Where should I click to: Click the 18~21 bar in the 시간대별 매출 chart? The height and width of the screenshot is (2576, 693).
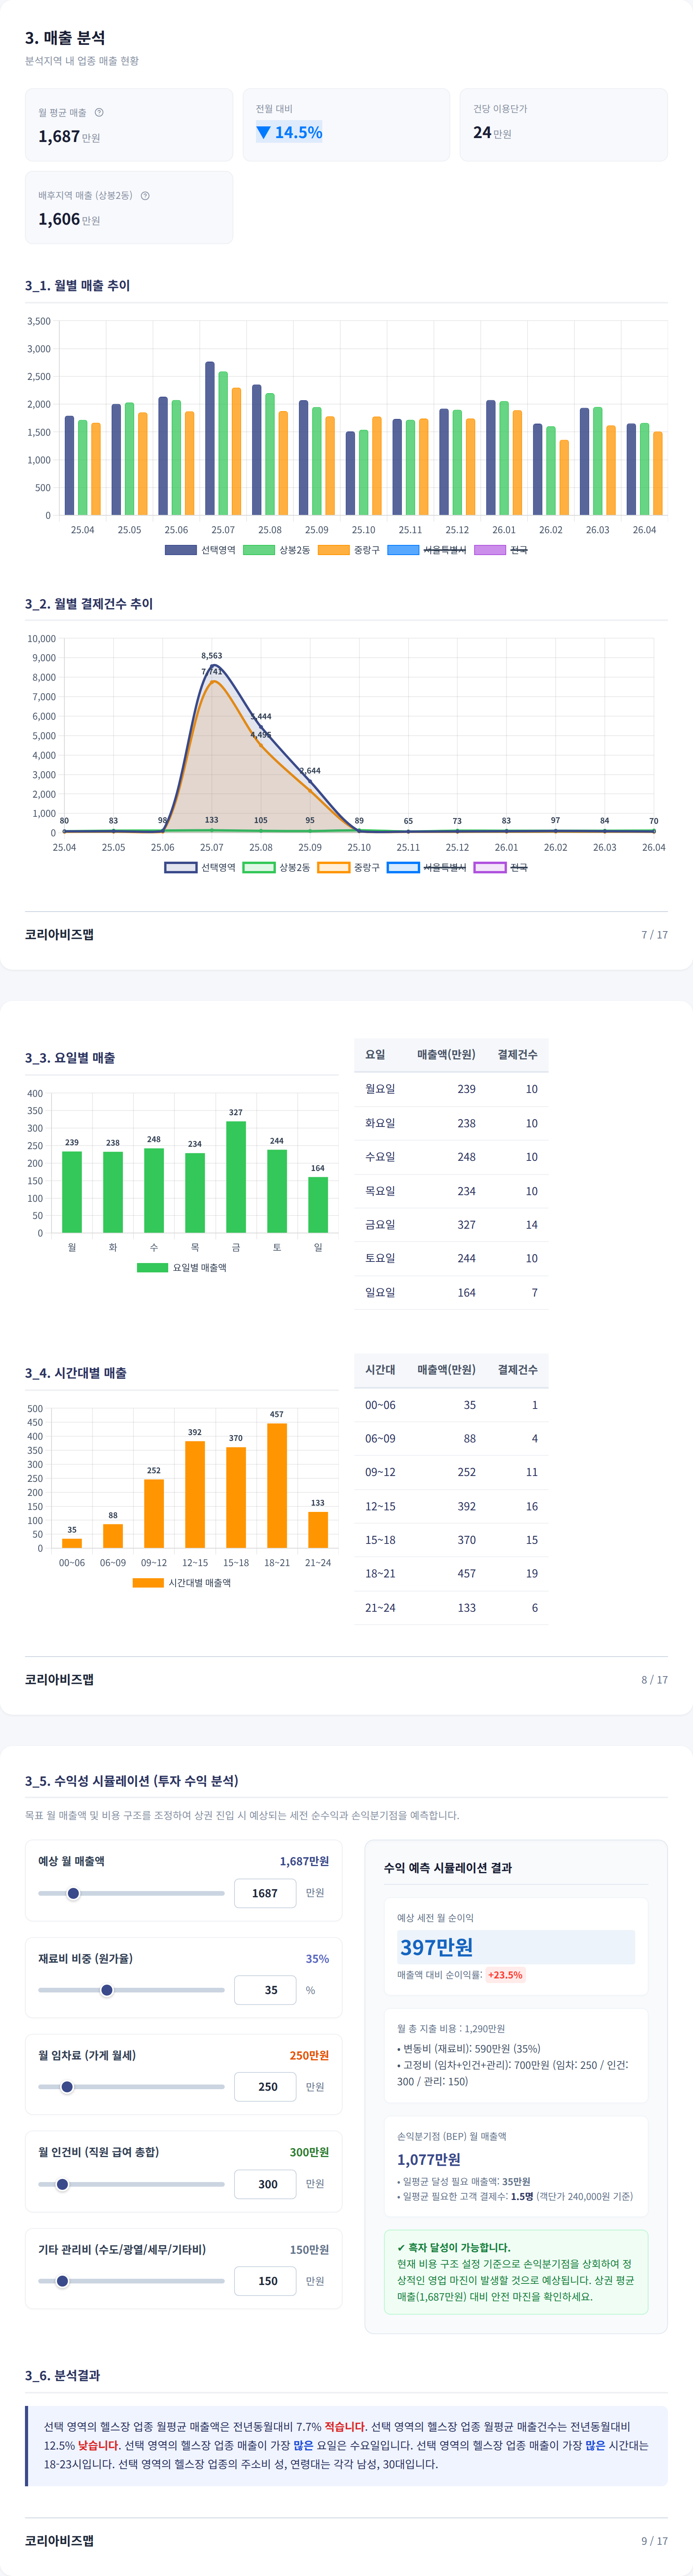click(277, 1486)
